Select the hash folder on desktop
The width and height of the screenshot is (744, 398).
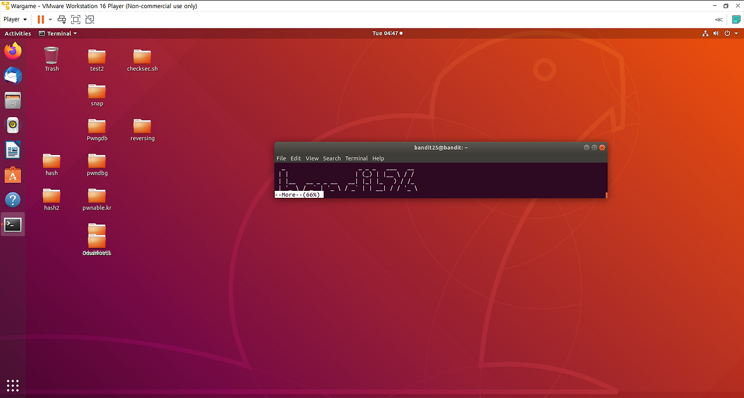[52, 164]
